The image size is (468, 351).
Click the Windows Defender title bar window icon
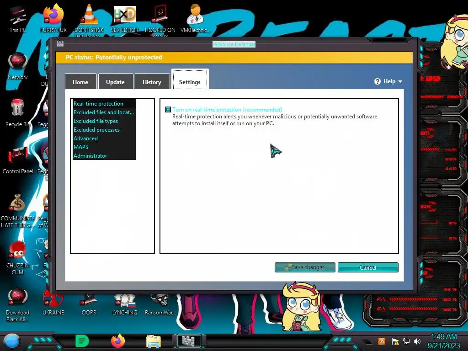[x=60, y=44]
